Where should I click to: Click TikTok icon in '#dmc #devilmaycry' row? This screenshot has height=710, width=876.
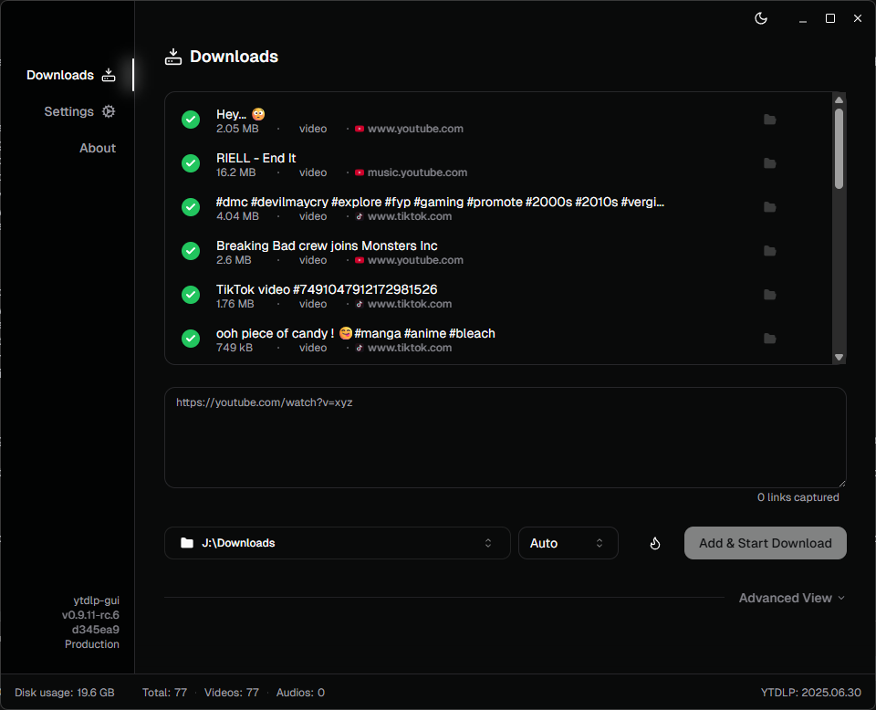360,217
